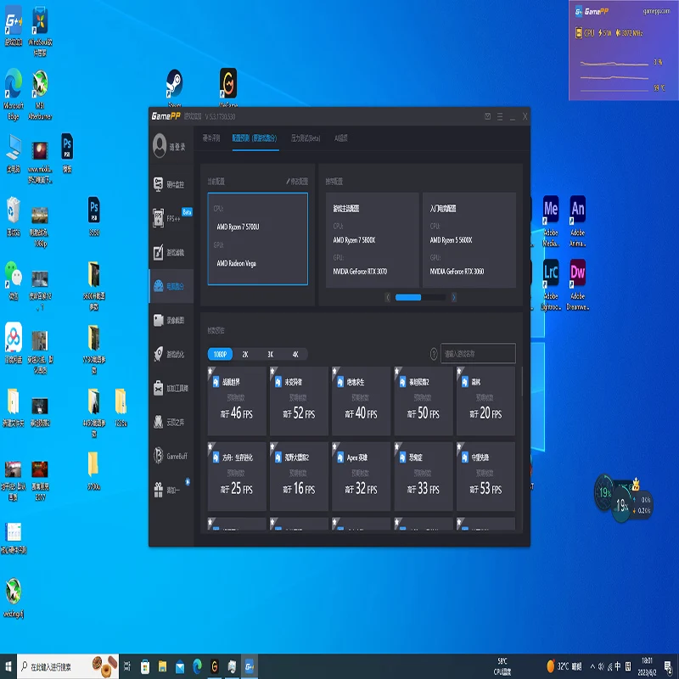Click left arrow of recommended configs carousel
The height and width of the screenshot is (679, 679).
(x=389, y=297)
